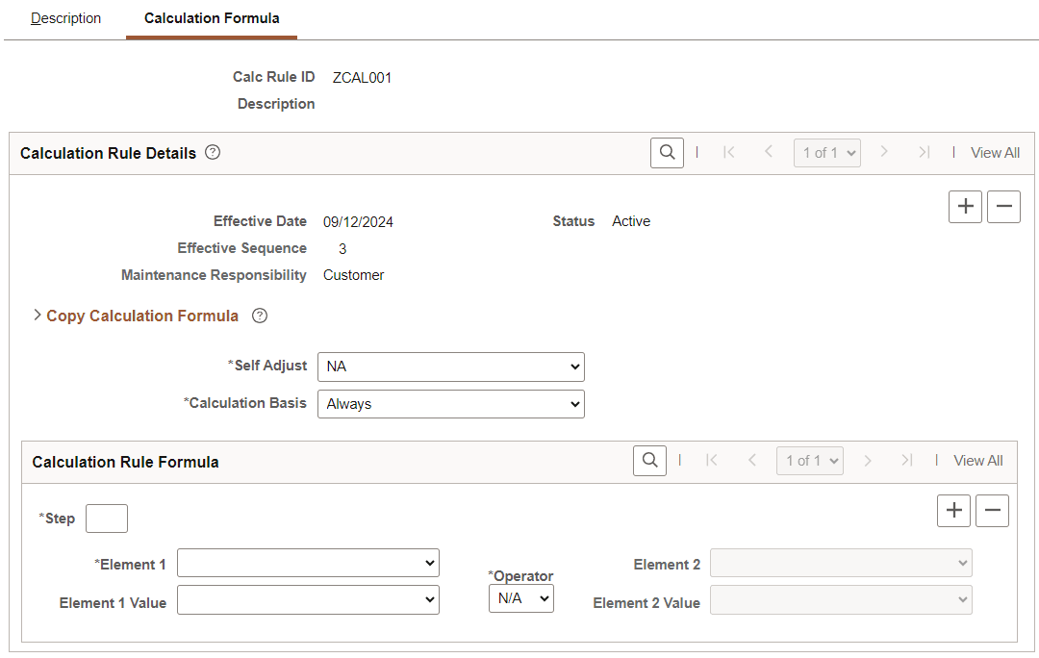Screen dimensions: 1039x658
Task: Add a new row in Calculation Rule Formula
Action: [953, 510]
